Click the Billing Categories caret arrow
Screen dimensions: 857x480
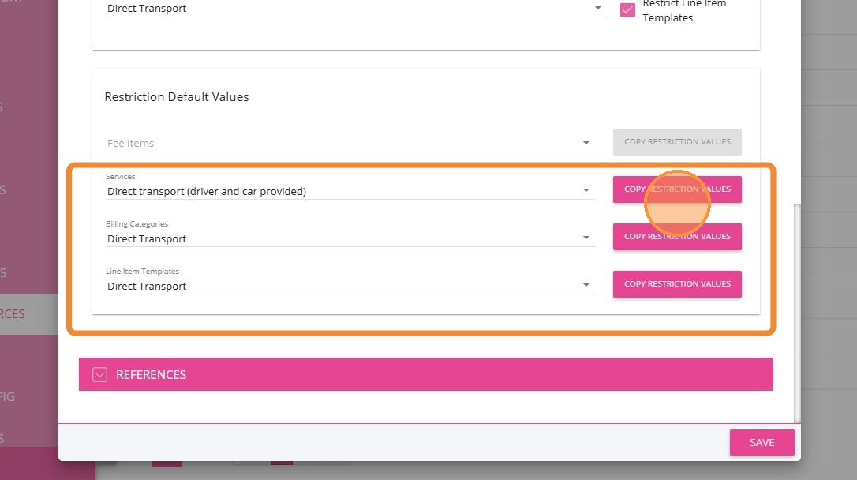pos(586,238)
